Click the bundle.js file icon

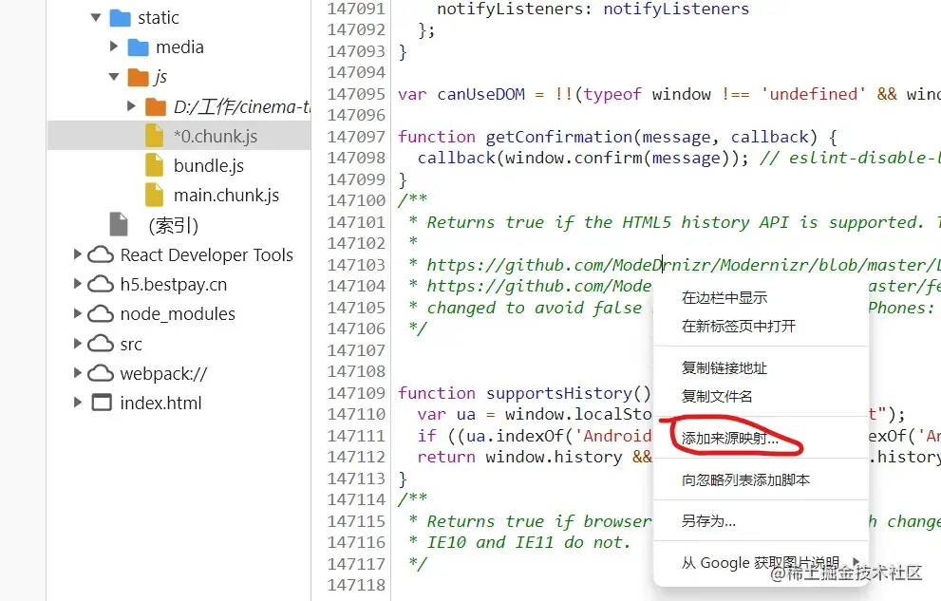pyautogui.click(x=154, y=165)
